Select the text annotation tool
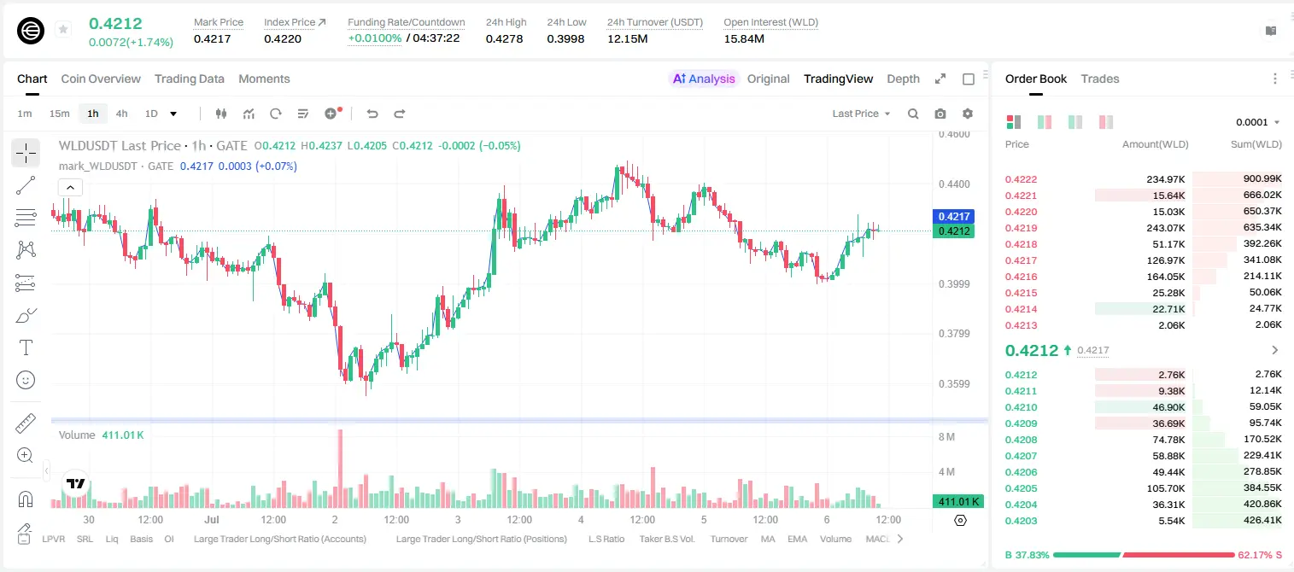This screenshot has width=1294, height=572. click(26, 347)
